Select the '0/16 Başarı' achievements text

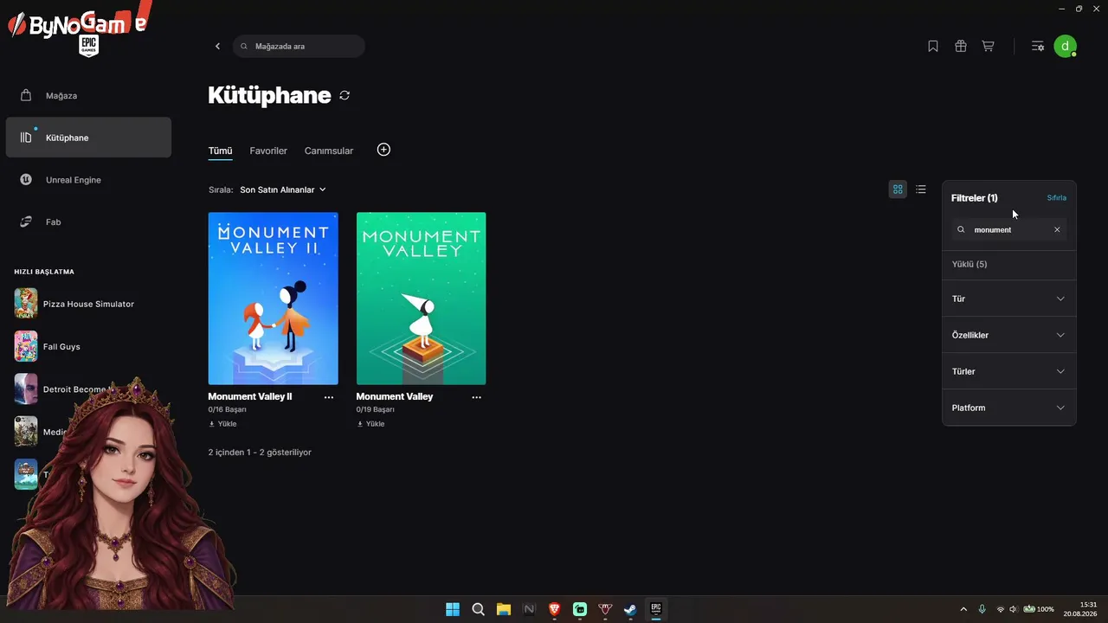[x=228, y=409]
